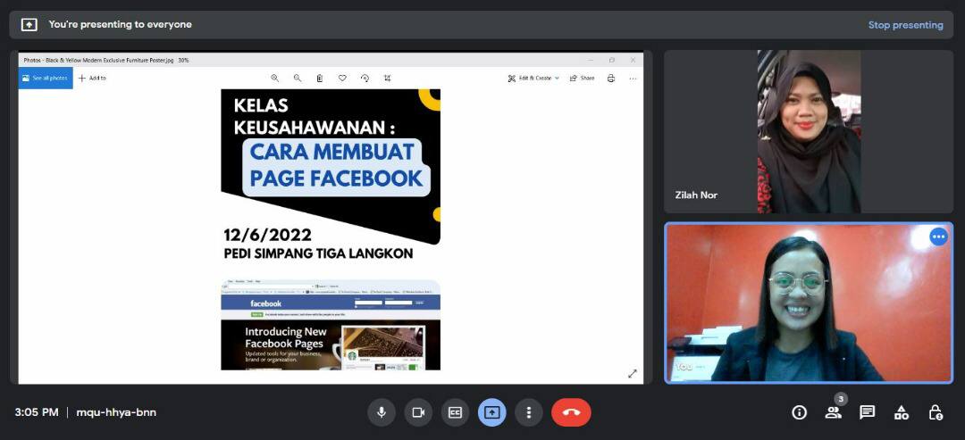Viewport: 965px width, 440px height.
Task: Mute the microphone in Meet
Action: point(382,412)
